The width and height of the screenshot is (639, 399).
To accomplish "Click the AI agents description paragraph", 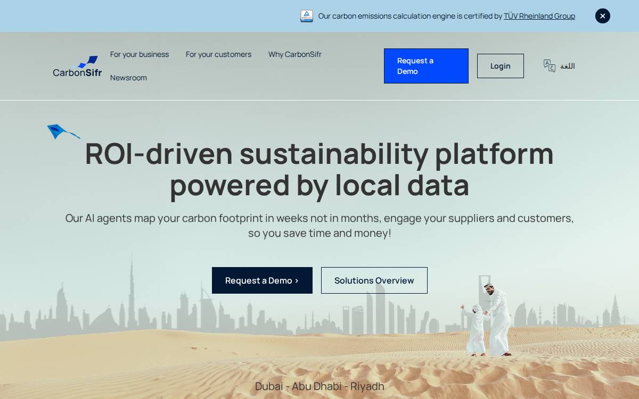I will 319,226.
